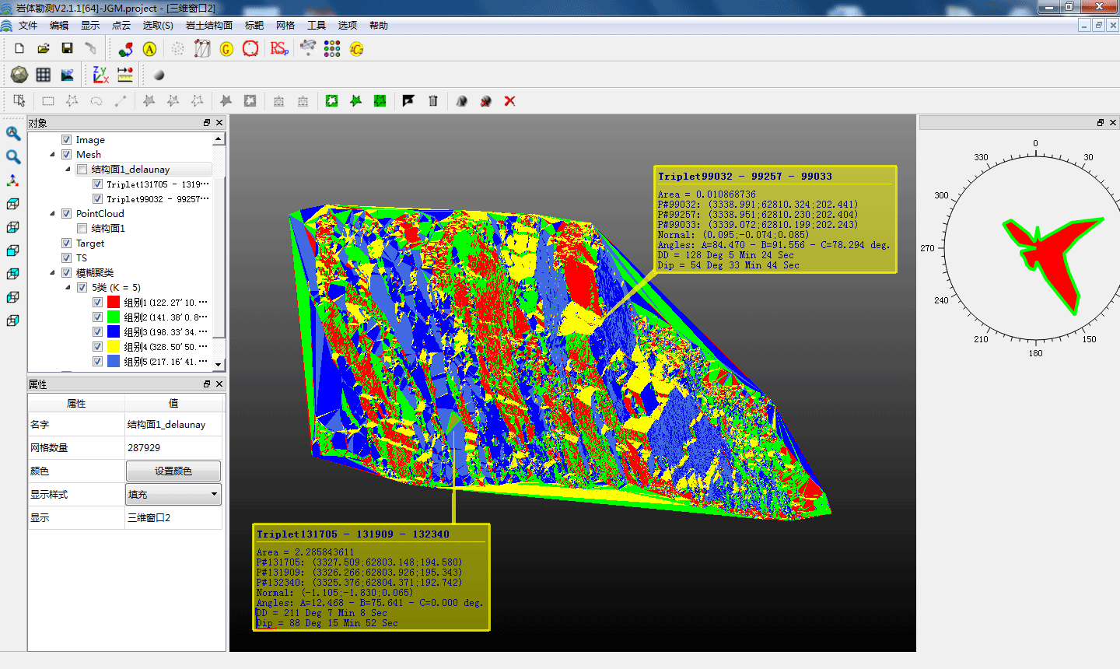Click the polyhedron mesh icon
Viewport: 1120px width, 669px height.
[x=19, y=75]
